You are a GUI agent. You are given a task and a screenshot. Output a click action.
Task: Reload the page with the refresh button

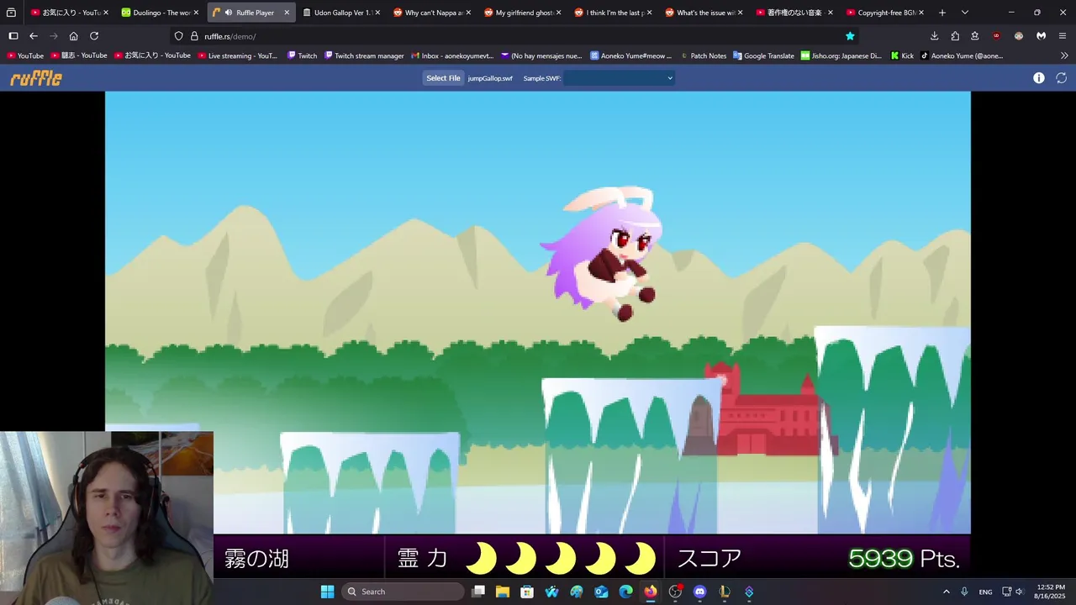(x=94, y=36)
